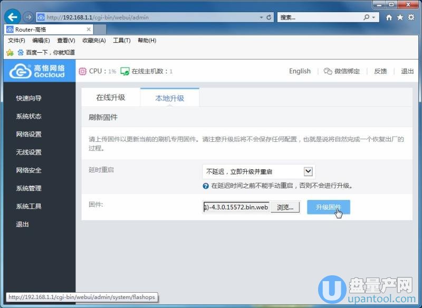Click the online hosts monitor icon

tap(125, 71)
